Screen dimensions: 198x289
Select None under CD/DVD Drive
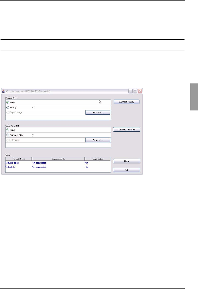[8, 130]
